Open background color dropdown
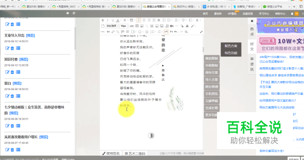This screenshot has height=160, width=304. coord(135,20)
